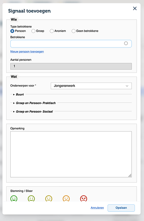
Task: Pick the orange sad face icon
Action: click(66, 199)
